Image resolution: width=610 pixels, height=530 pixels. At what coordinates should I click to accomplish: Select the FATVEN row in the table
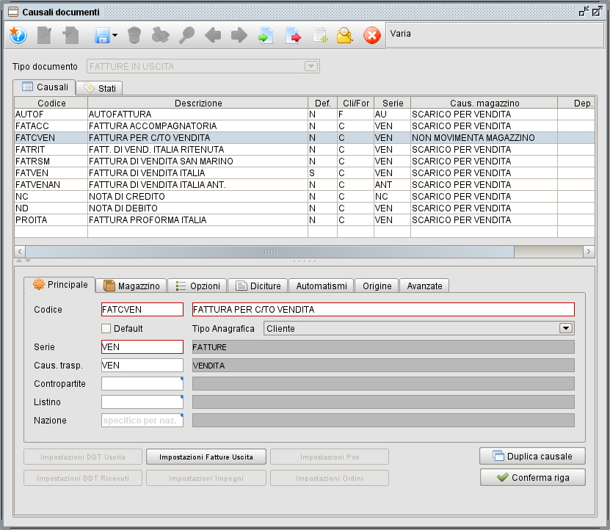pos(147,173)
